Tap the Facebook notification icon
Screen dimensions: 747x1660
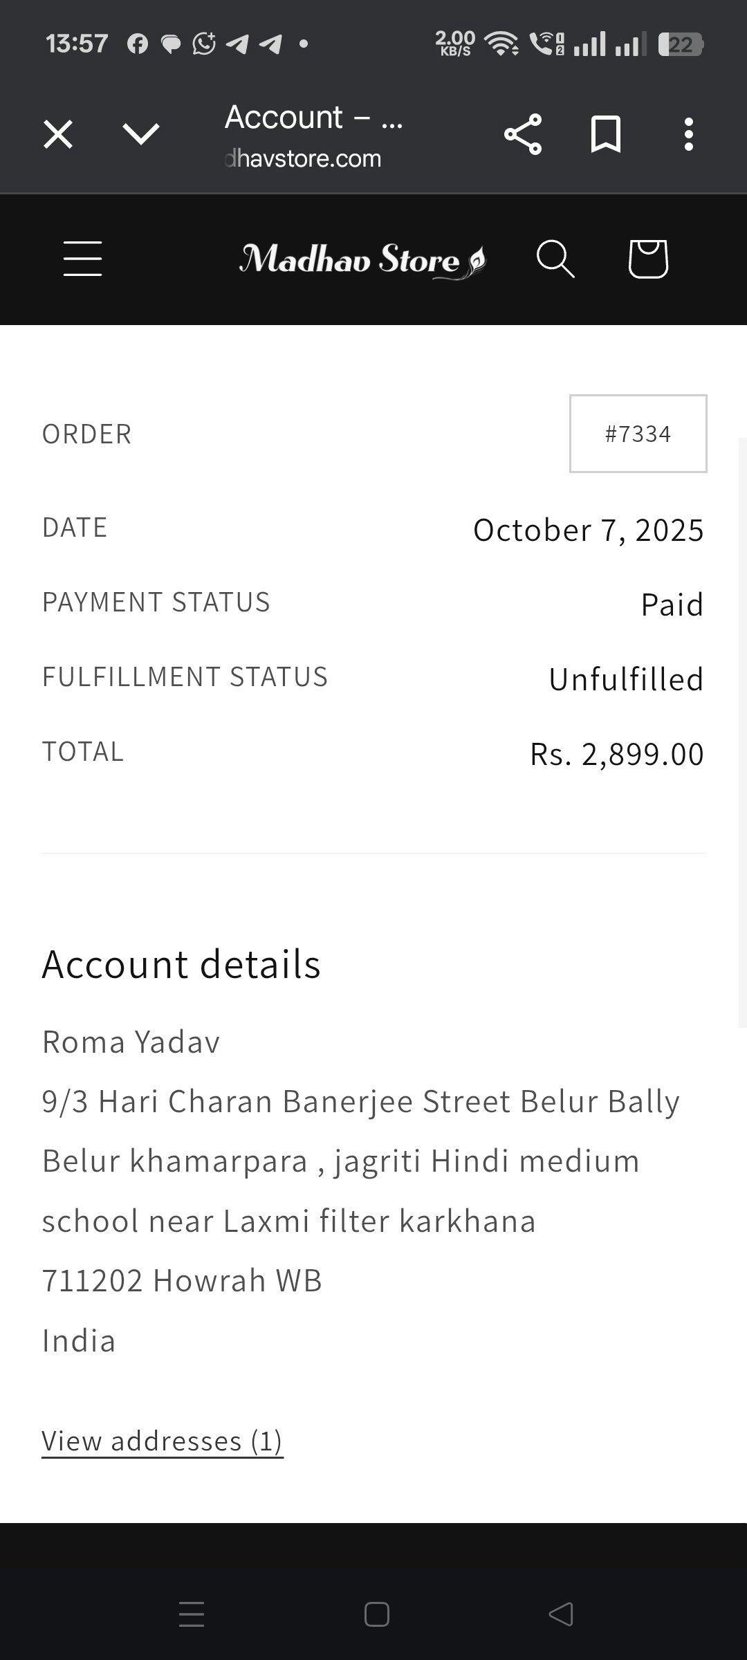[138, 44]
